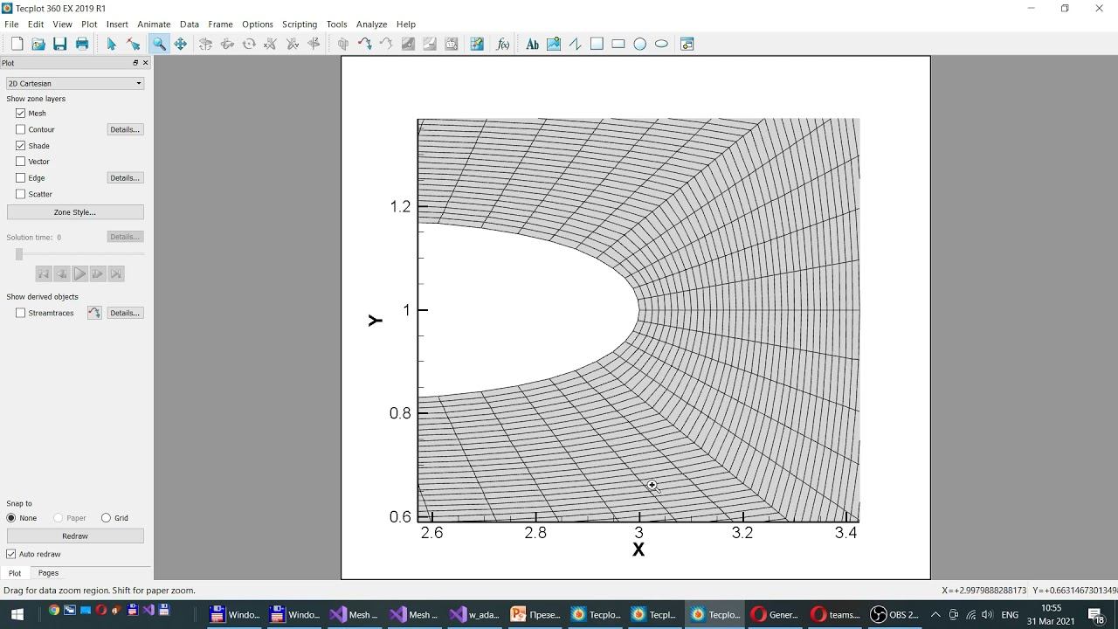Viewport: 1118px width, 629px height.
Task: Select Snap to None radio button
Action: pos(11,518)
